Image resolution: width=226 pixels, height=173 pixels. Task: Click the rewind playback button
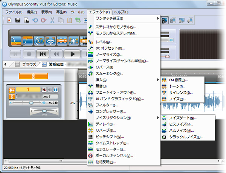(x=56, y=54)
